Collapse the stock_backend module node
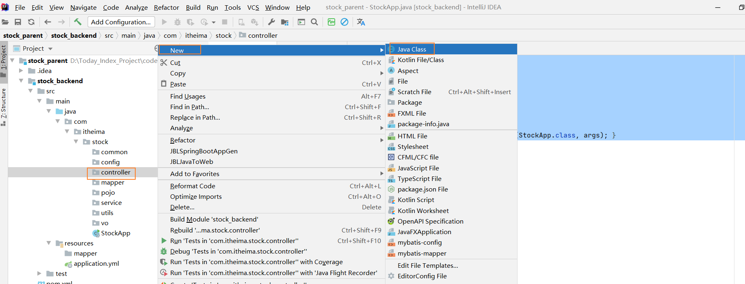Viewport: 745px width, 284px height. [x=21, y=81]
